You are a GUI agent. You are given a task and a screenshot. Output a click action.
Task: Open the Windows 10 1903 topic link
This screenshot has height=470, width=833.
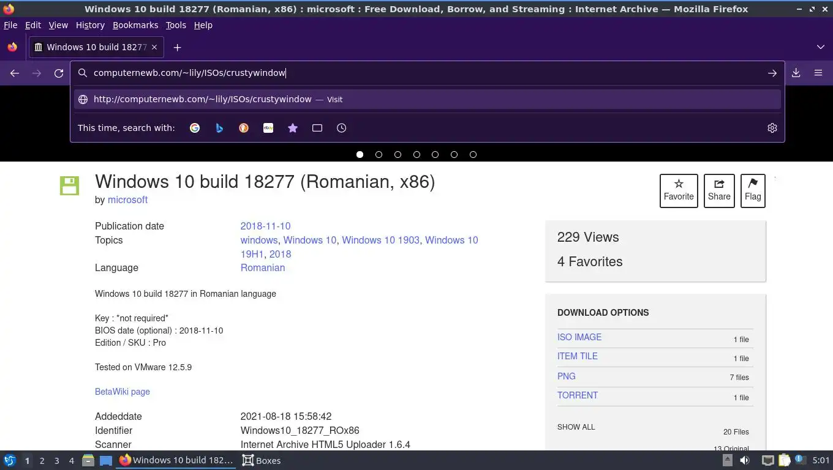[x=380, y=240]
